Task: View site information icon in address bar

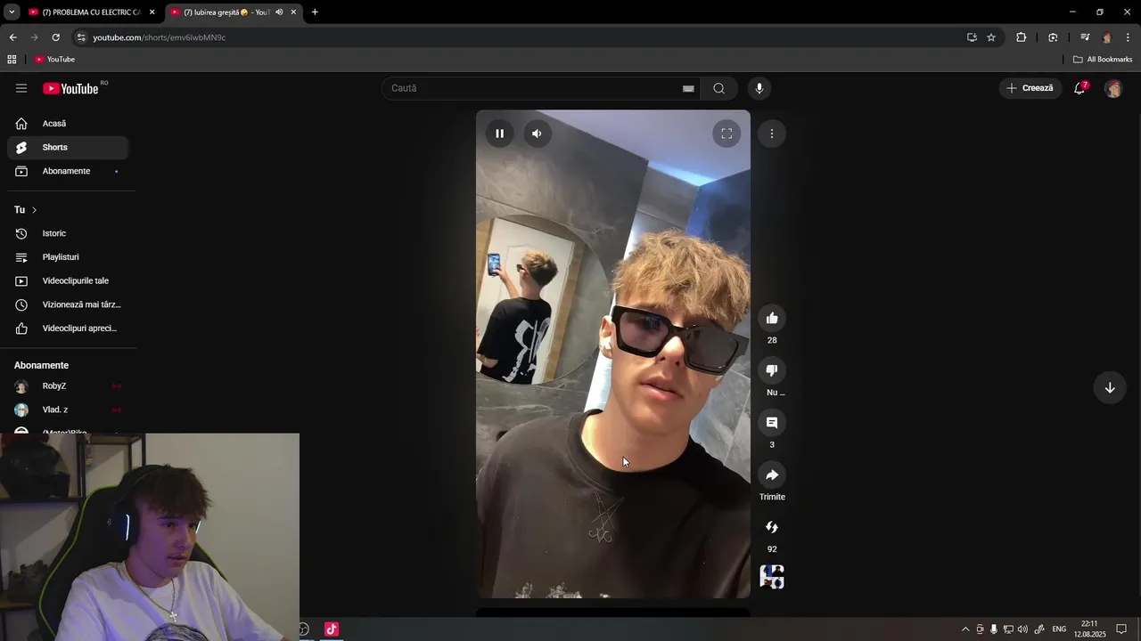Action: 81,37
